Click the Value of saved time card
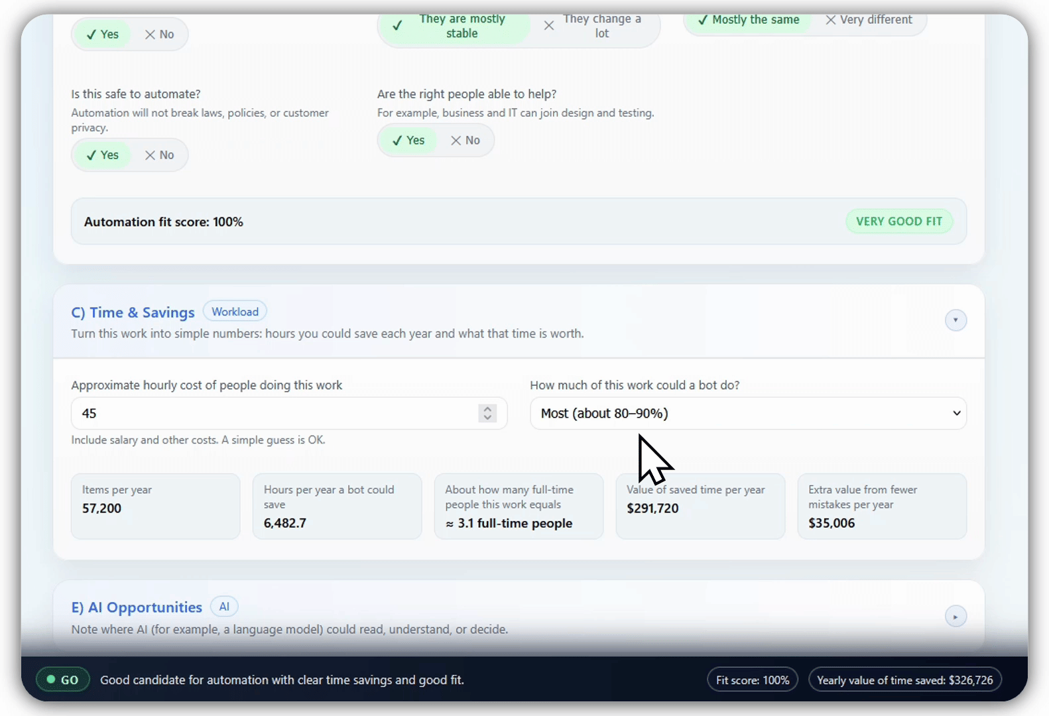The height and width of the screenshot is (716, 1049). (x=700, y=507)
